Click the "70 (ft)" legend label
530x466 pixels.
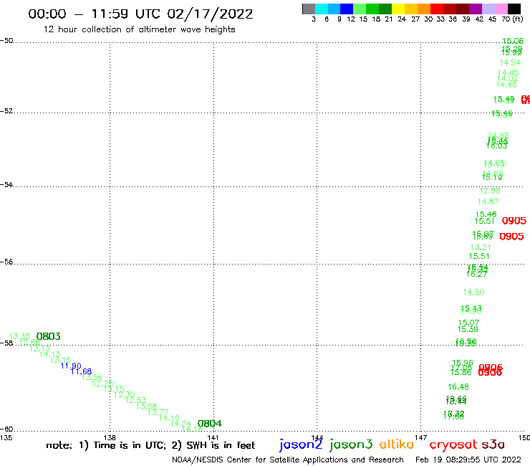[x=512, y=19]
